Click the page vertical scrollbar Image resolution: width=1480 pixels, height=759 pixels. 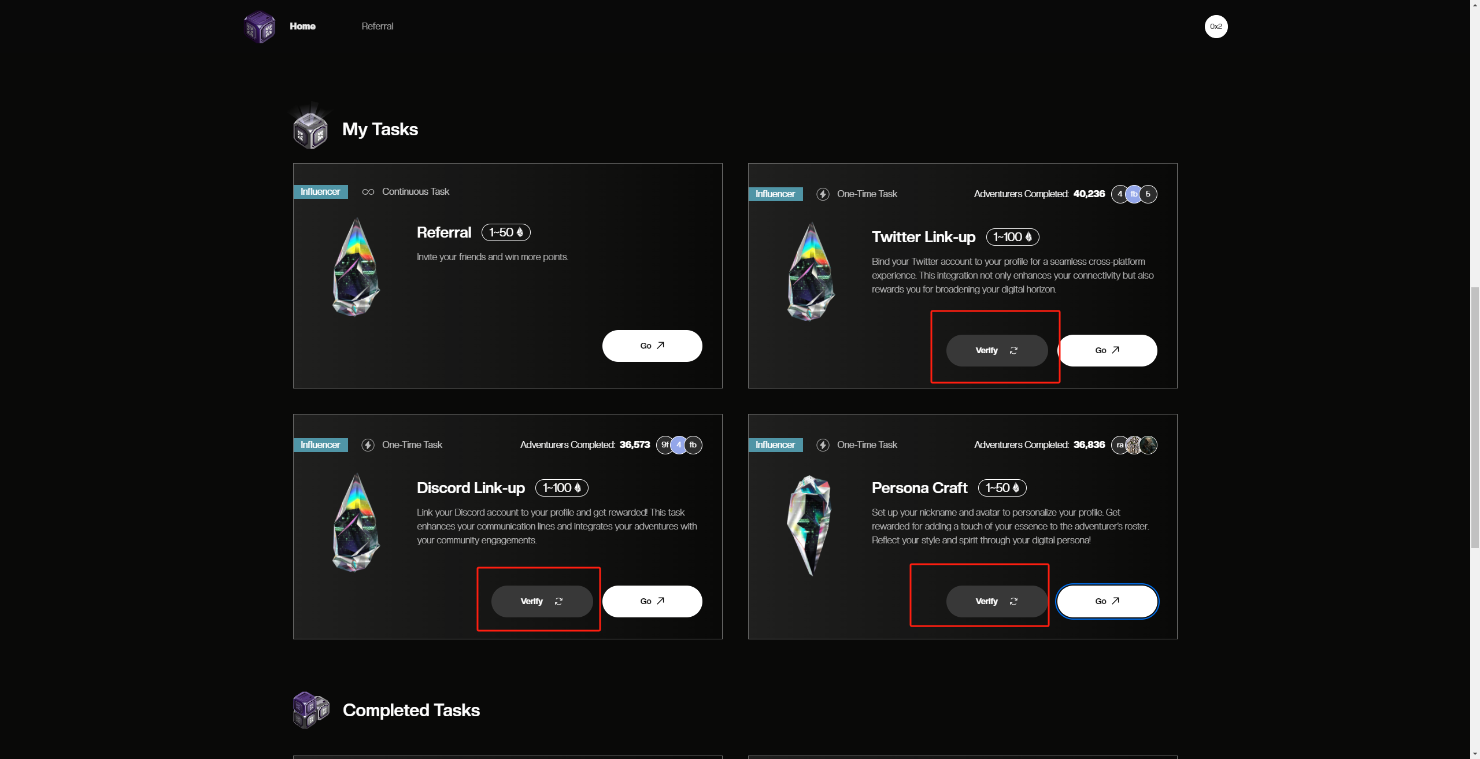[1475, 416]
